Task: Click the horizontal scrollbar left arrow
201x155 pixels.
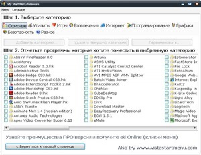Action: [x=6, y=128]
